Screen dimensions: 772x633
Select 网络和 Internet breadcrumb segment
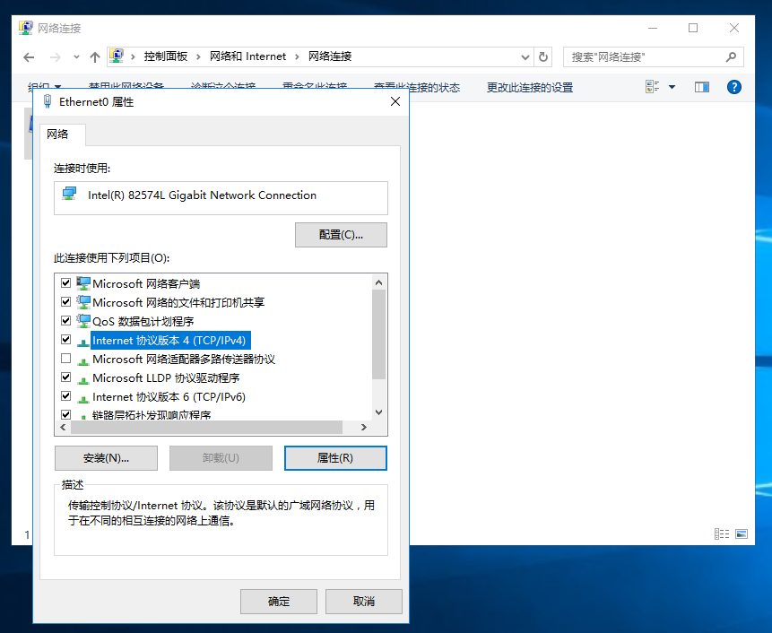(247, 56)
